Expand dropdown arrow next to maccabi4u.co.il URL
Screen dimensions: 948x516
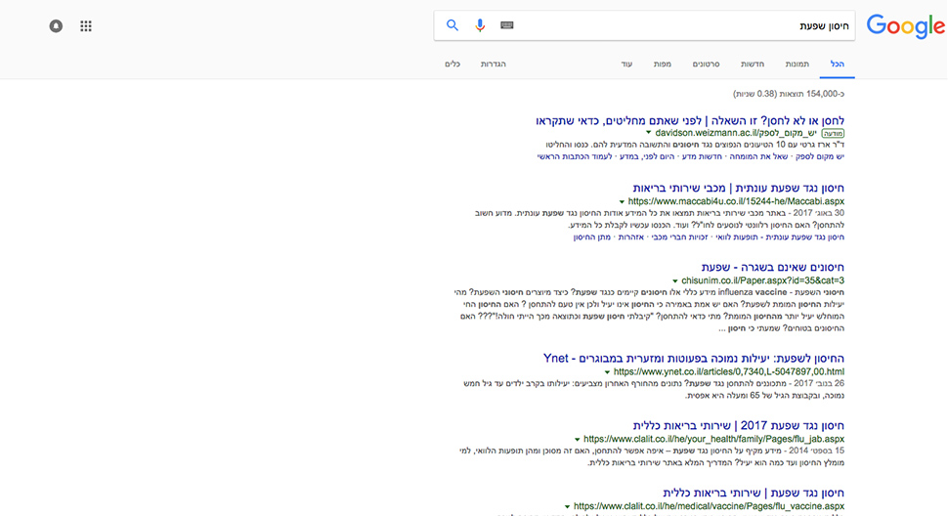622,202
